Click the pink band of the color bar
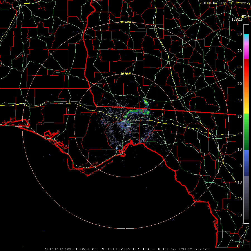The image size is (251, 251). (x=246, y=50)
